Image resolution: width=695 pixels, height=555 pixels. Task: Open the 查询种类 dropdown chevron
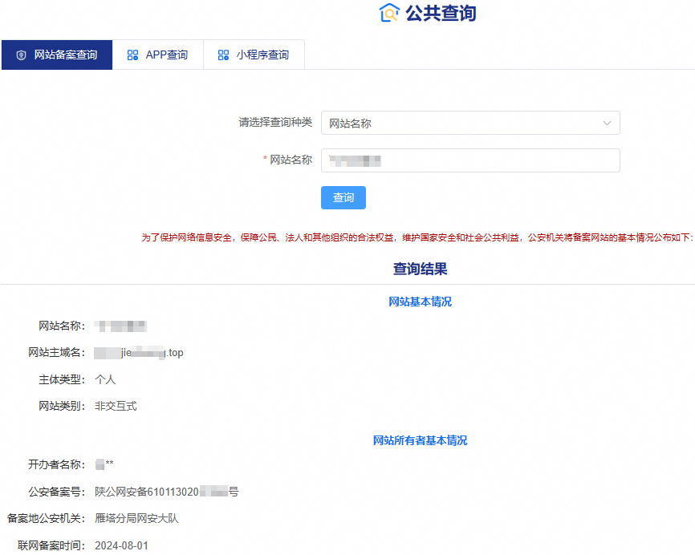pyautogui.click(x=608, y=123)
